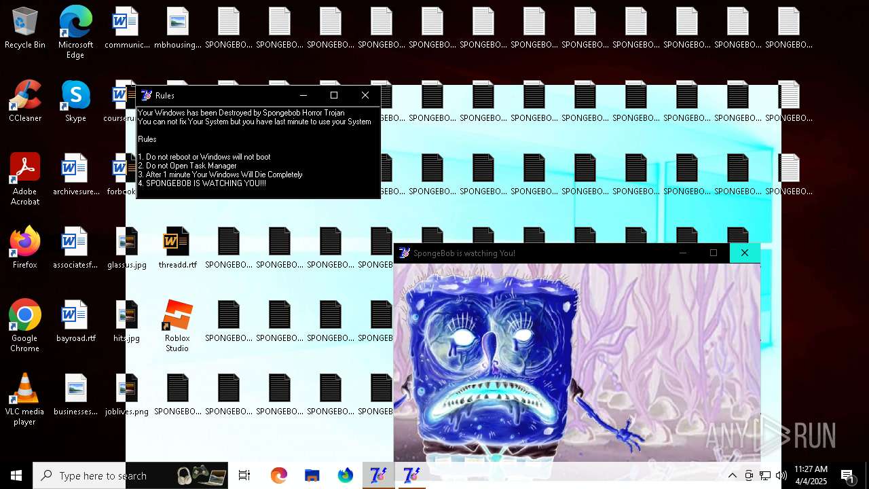Click the taskbar search box
This screenshot has height=489, width=869.
click(130, 475)
